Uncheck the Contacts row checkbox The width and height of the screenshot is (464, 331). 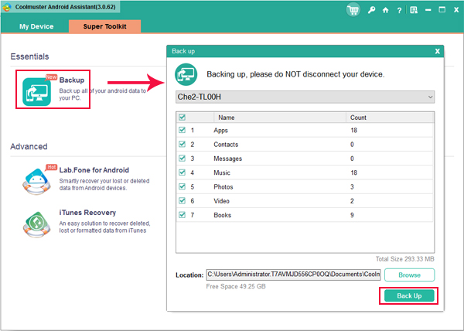(x=182, y=144)
